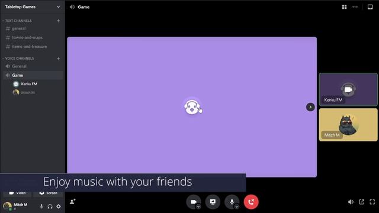Pop out the call window
Screen dimensions: 379x213
362,202
